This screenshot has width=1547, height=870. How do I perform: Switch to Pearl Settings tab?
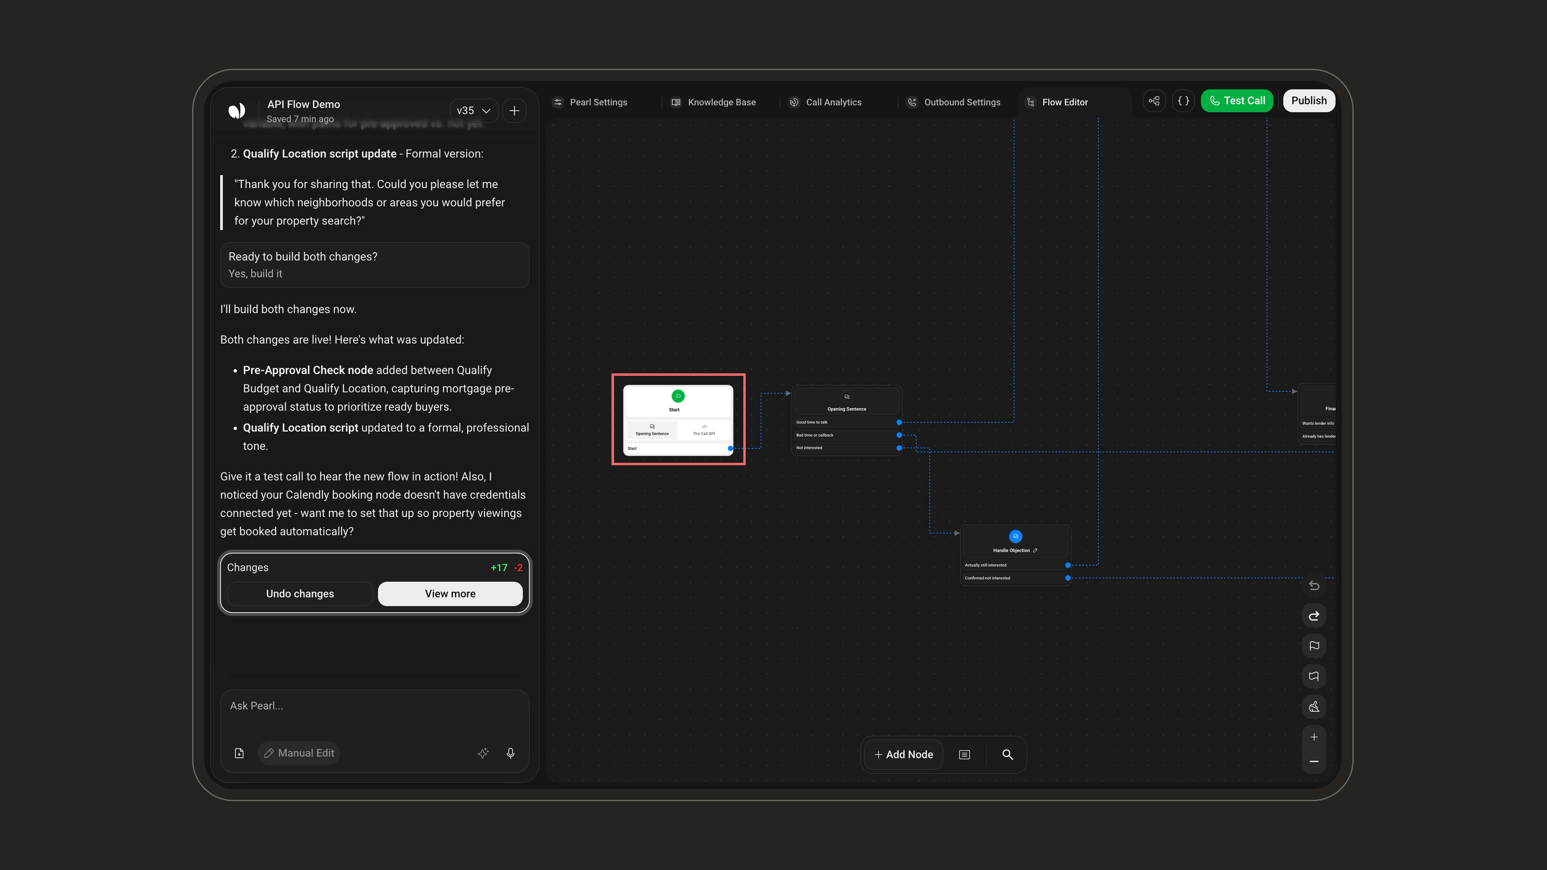(590, 102)
